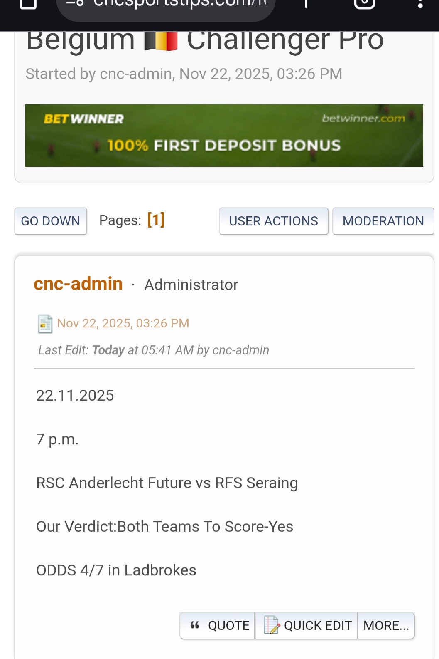Expand the User Actions menu

coord(273,221)
